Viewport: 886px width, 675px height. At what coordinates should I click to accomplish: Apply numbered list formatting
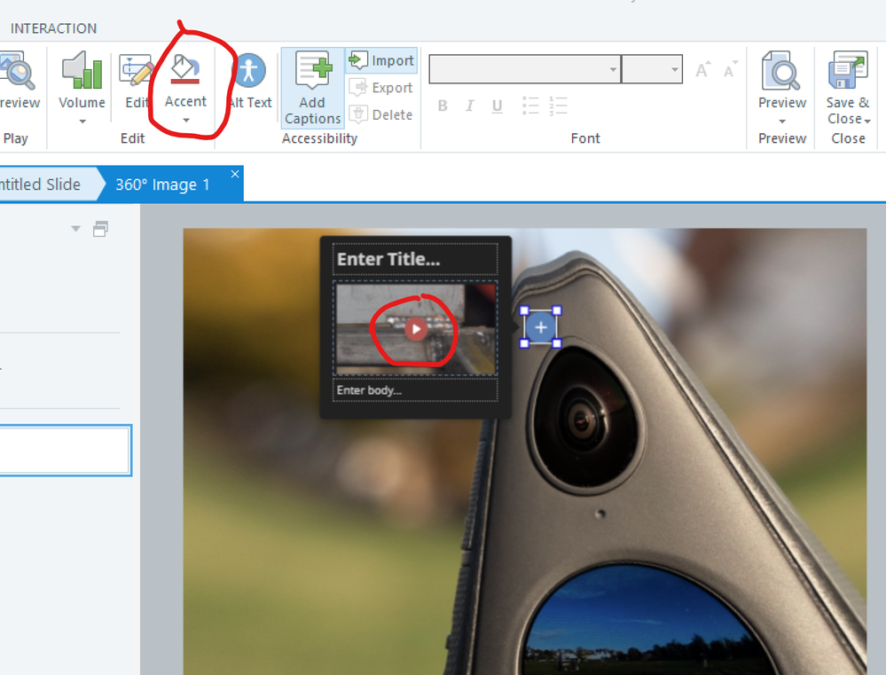[x=558, y=106]
